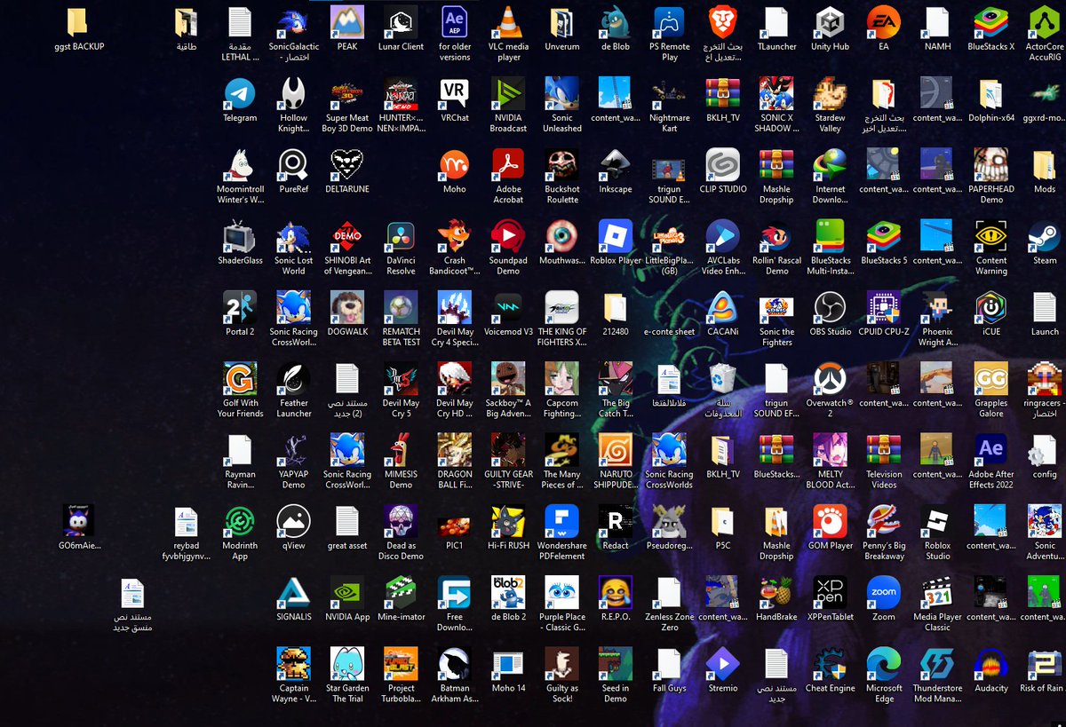Select the R.E.P.O. emoji icon
Image resolution: width=1066 pixels, height=727 pixels.
616,592
